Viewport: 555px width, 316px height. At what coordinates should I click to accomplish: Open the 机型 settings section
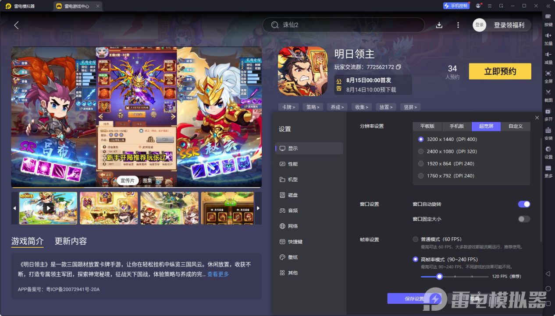pyautogui.click(x=309, y=179)
